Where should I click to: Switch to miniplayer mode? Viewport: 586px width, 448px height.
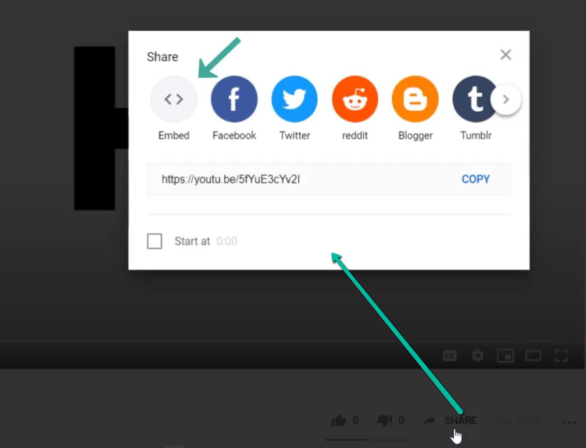[x=505, y=355]
